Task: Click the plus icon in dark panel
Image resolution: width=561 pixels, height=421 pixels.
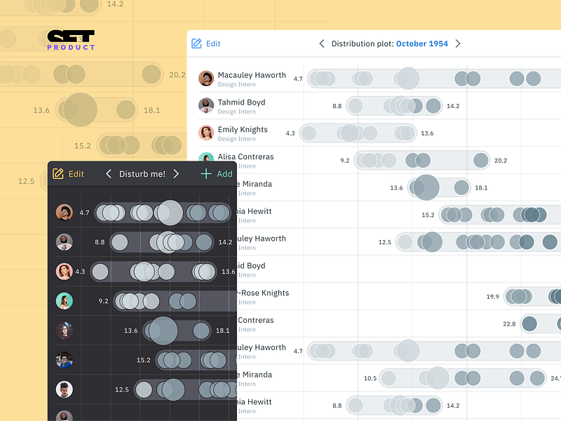Action: 206,173
